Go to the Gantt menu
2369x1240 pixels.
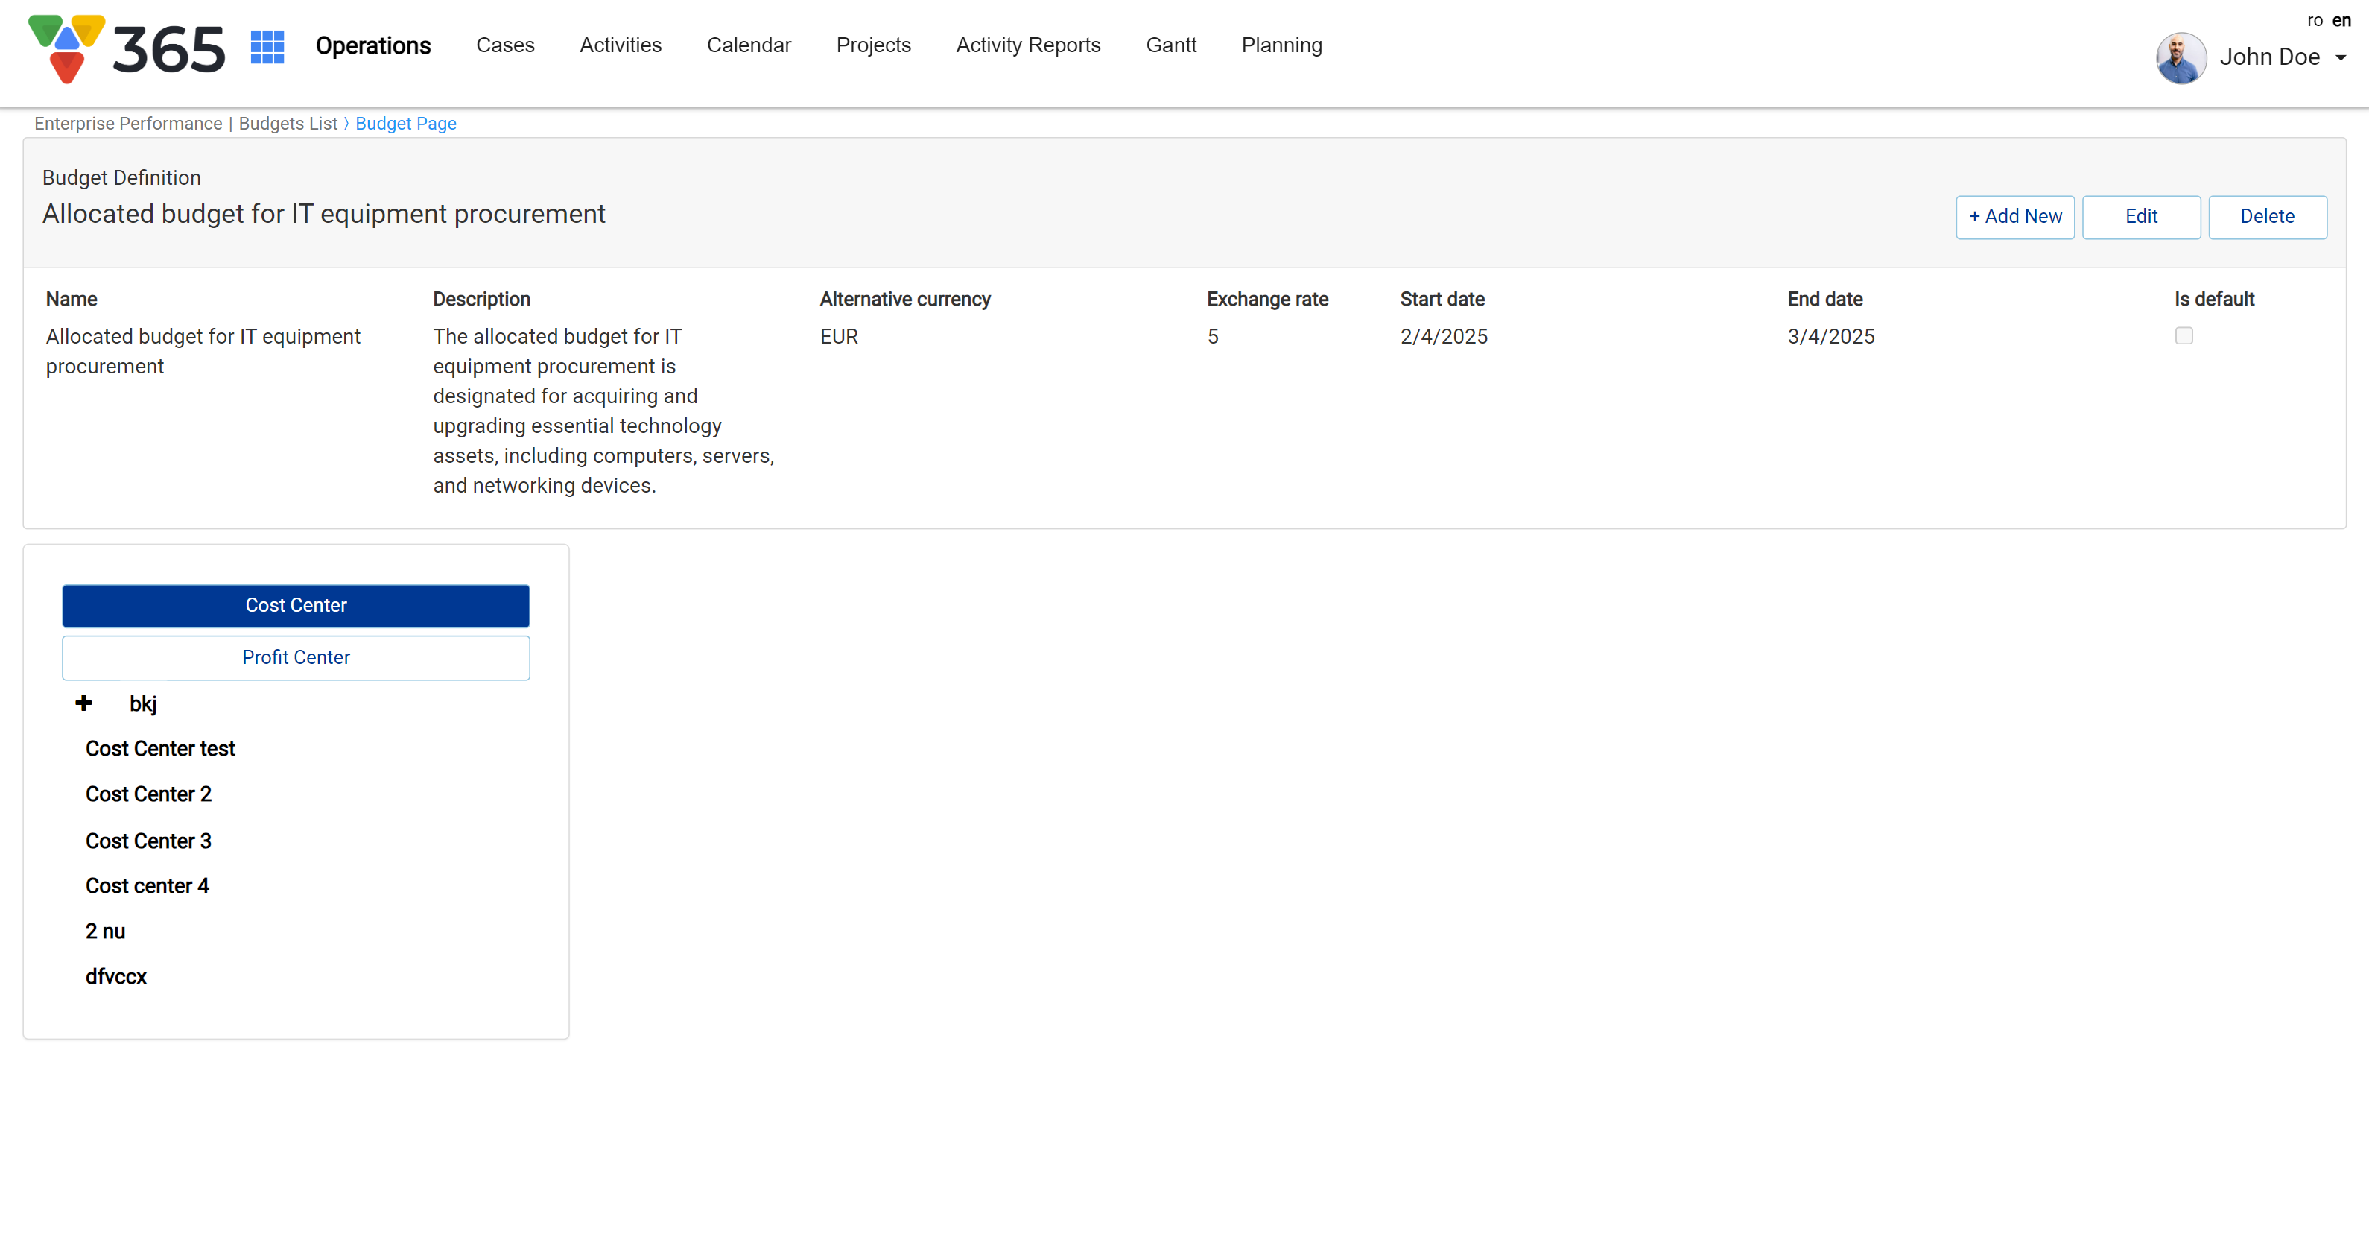1170,45
